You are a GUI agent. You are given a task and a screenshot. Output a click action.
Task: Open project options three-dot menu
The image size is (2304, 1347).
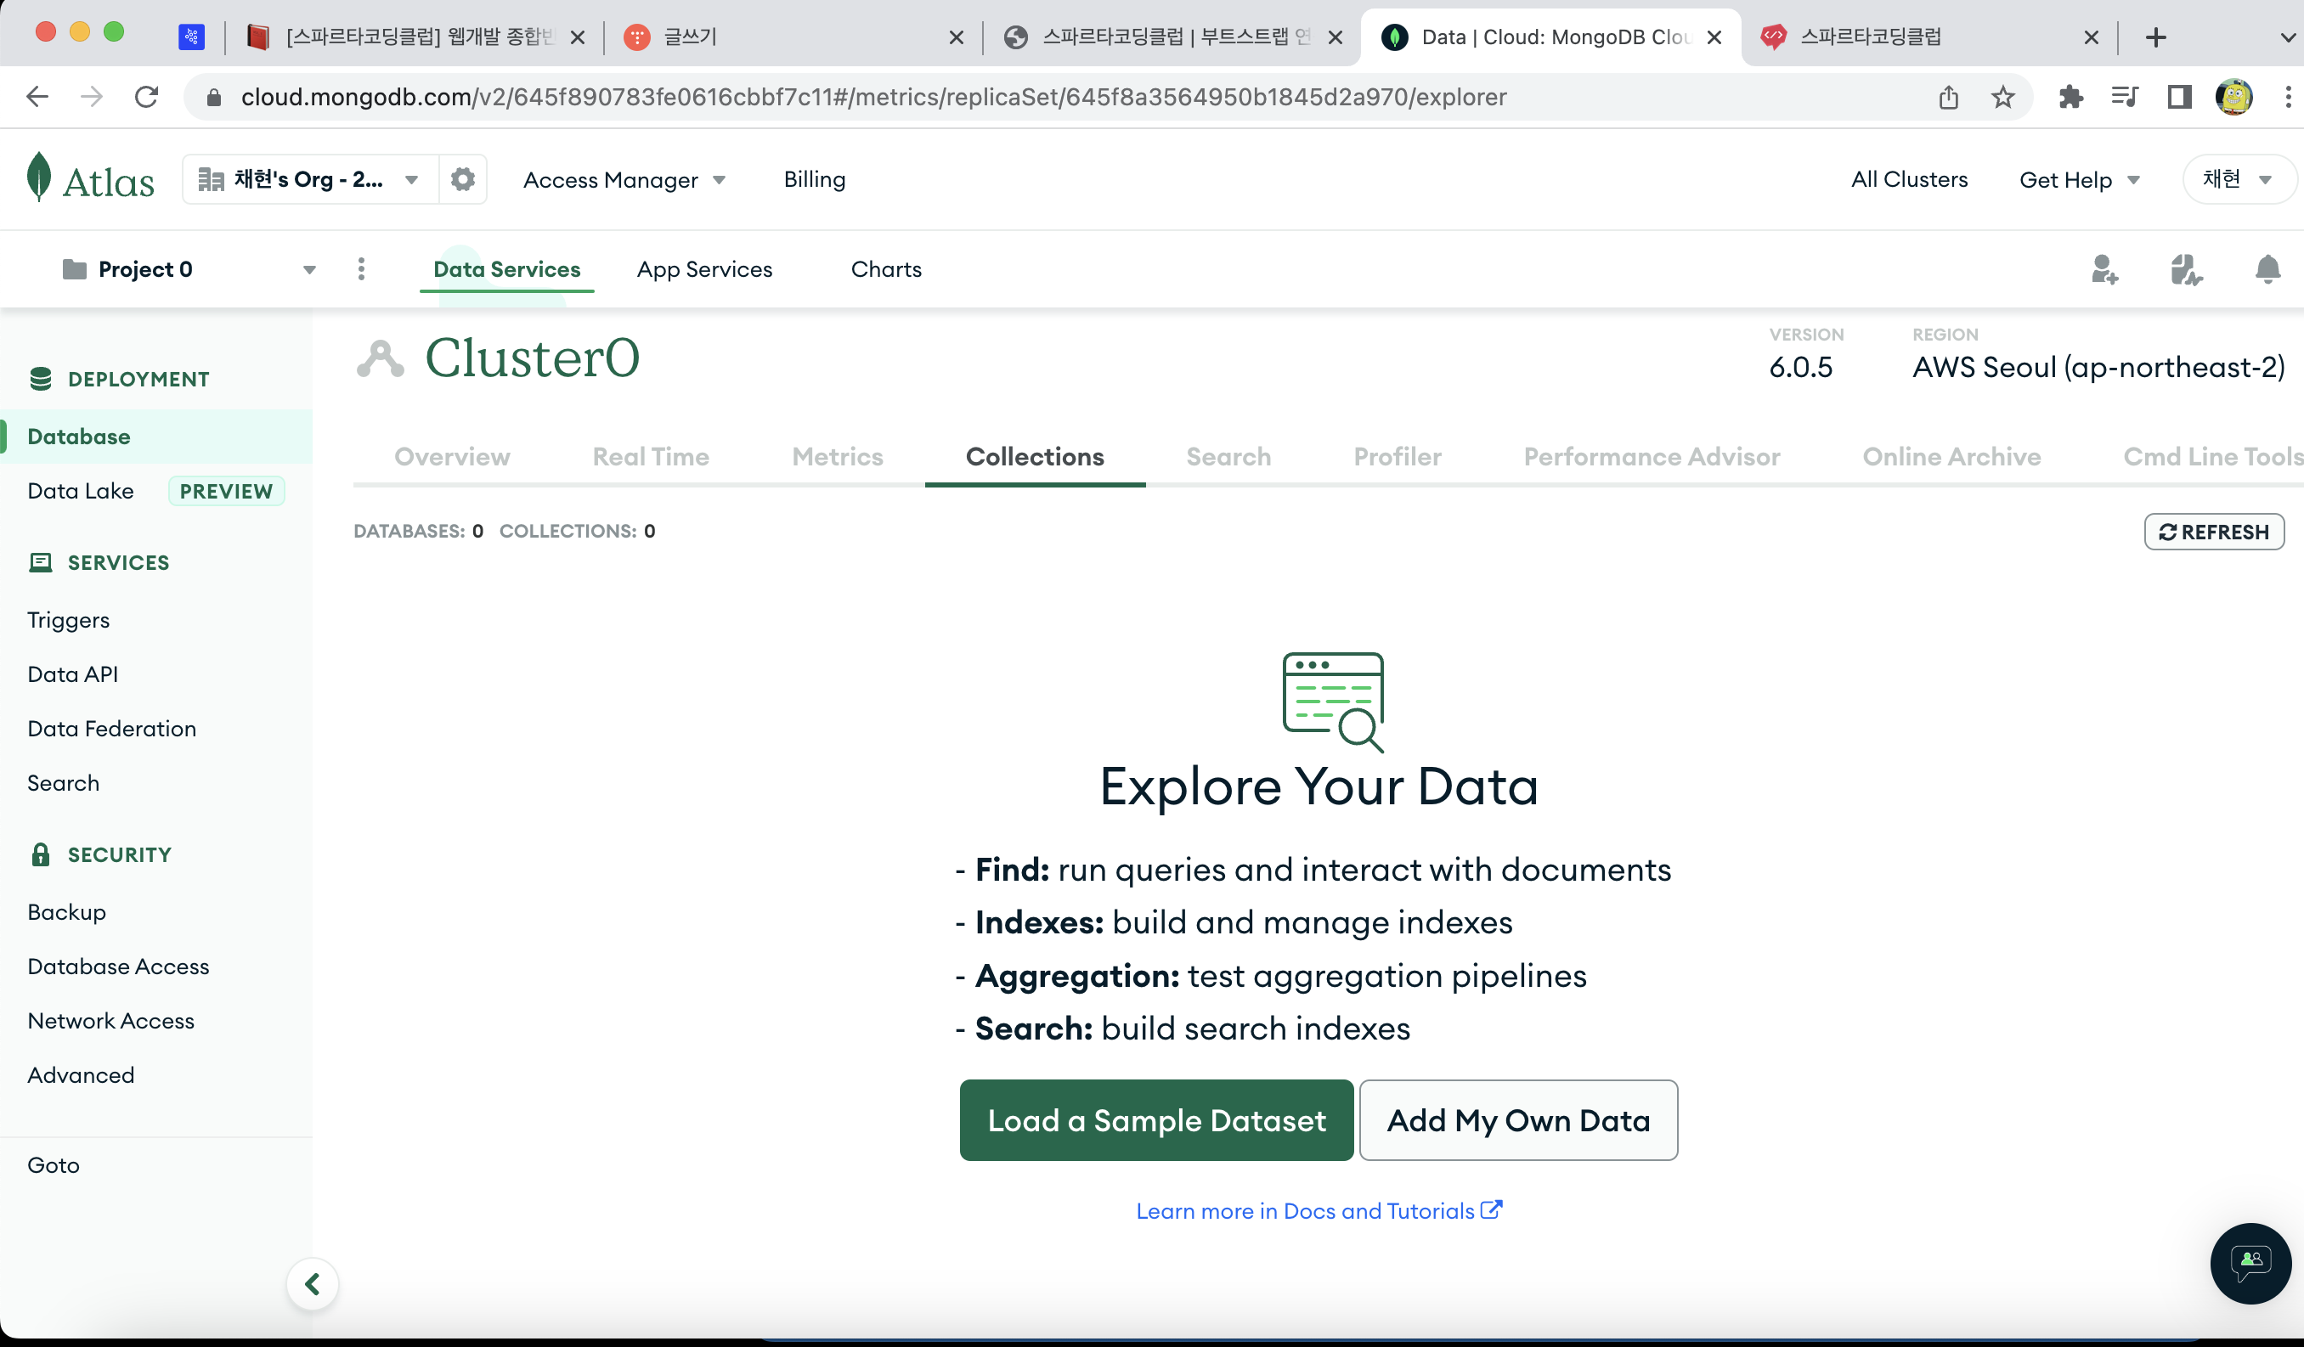tap(361, 268)
